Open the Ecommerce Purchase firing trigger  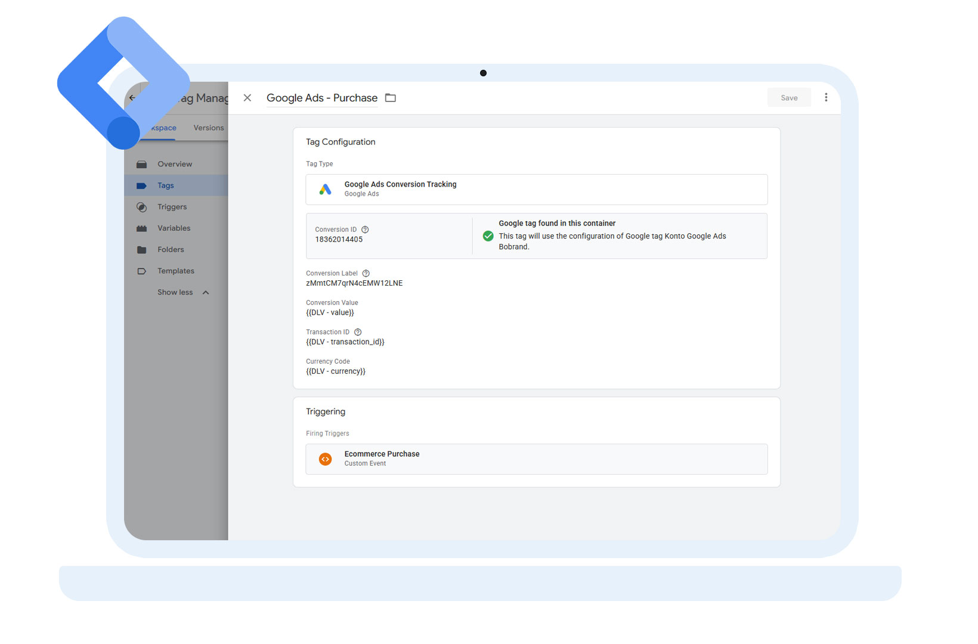(x=536, y=459)
